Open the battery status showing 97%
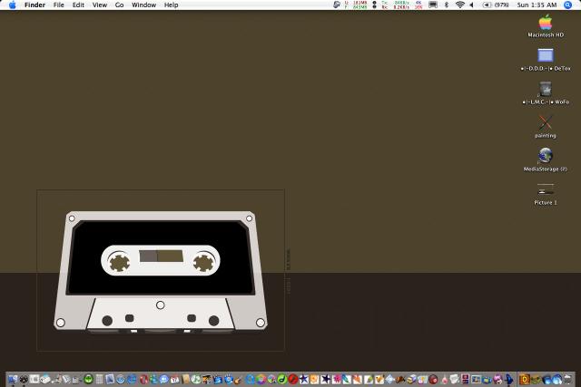 coord(496,5)
